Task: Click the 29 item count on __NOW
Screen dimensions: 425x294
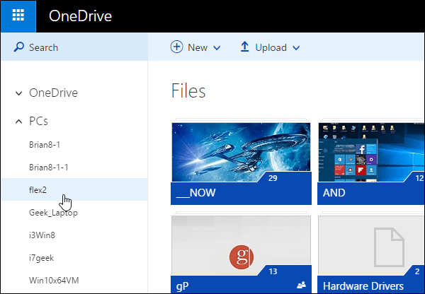Action: click(x=273, y=178)
